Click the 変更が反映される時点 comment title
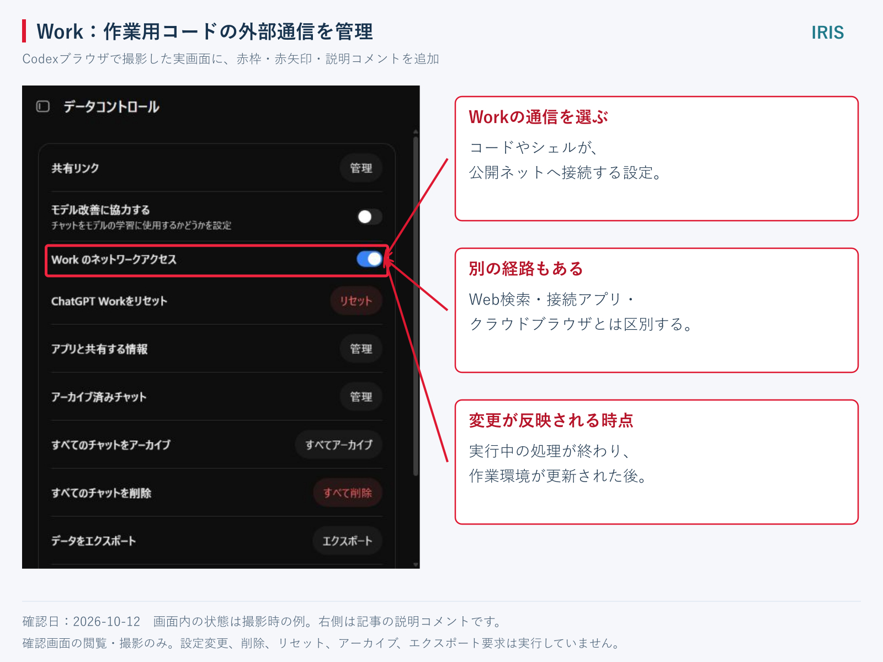The width and height of the screenshot is (883, 662). 551,420
